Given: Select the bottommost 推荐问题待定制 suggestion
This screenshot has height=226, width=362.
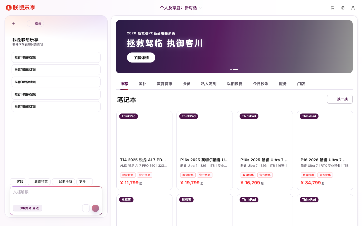Looking at the screenshot, I should pyautogui.click(x=56, y=107).
